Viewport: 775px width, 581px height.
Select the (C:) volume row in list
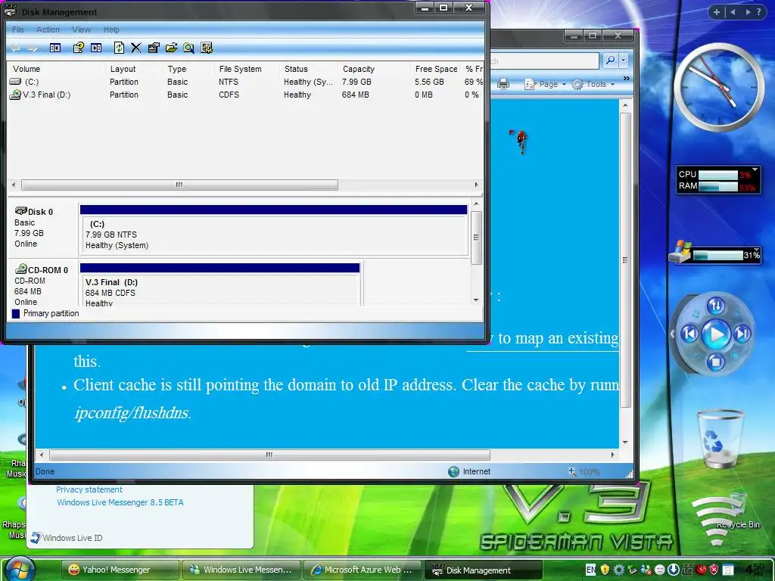[x=245, y=82]
